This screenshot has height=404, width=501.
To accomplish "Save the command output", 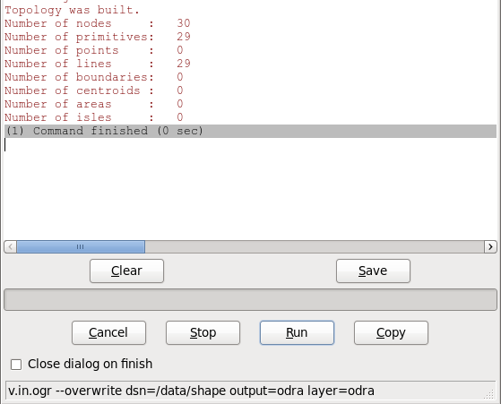I will point(373,271).
